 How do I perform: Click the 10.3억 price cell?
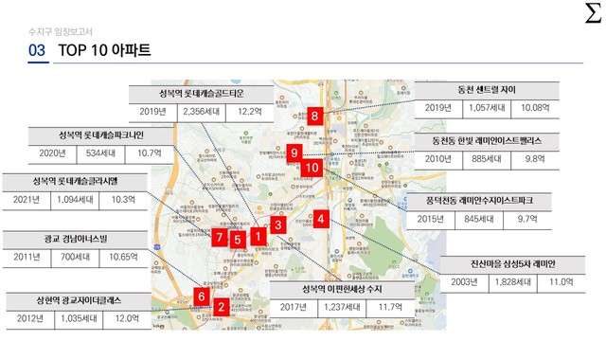click(x=123, y=200)
